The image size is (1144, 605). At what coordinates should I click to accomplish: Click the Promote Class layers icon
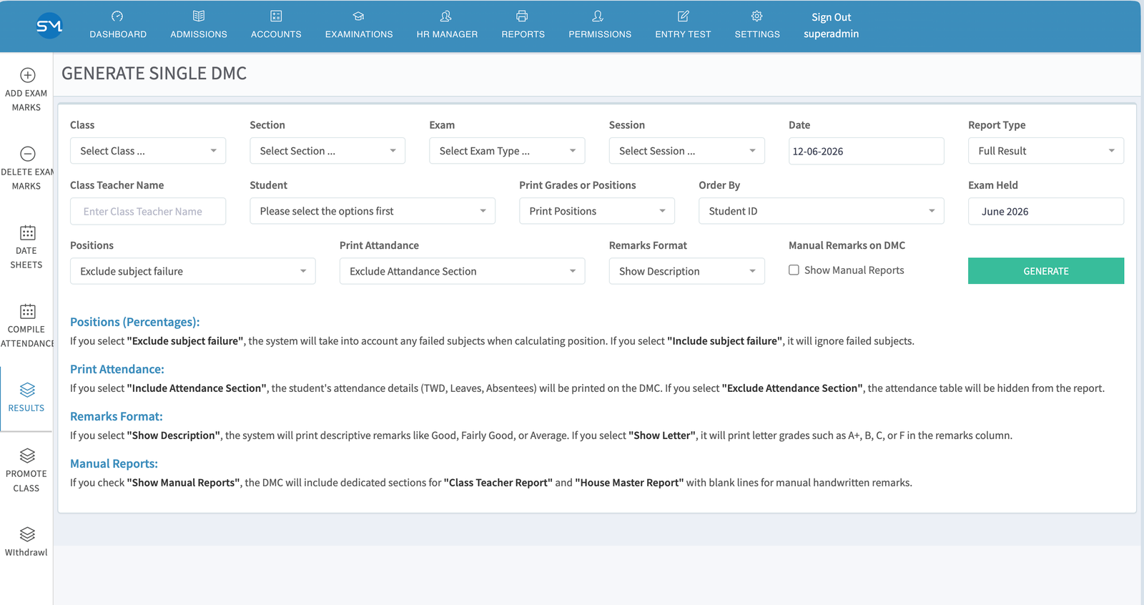coord(27,456)
